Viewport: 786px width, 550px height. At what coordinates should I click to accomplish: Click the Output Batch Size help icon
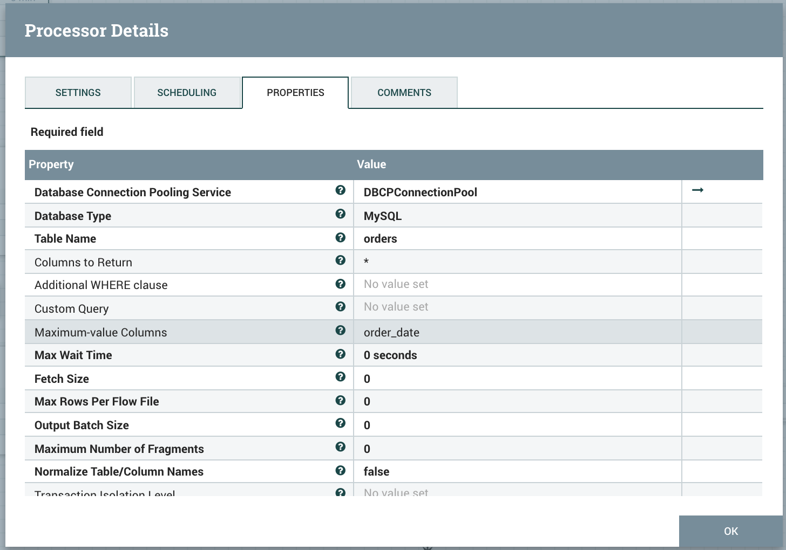click(x=340, y=423)
